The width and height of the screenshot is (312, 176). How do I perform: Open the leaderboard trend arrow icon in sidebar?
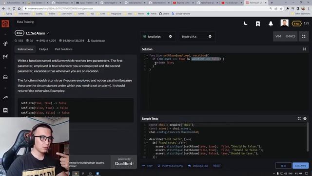click(x=5, y=97)
